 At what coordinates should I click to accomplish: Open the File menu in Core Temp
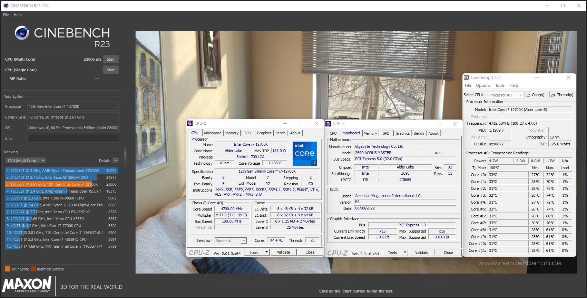tap(468, 85)
